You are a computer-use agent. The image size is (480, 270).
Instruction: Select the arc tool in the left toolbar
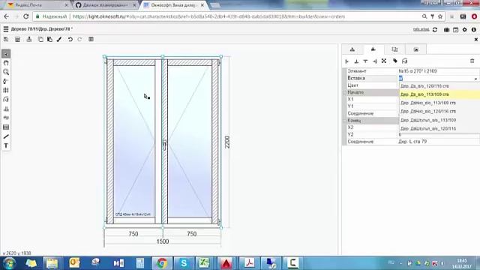(6, 100)
